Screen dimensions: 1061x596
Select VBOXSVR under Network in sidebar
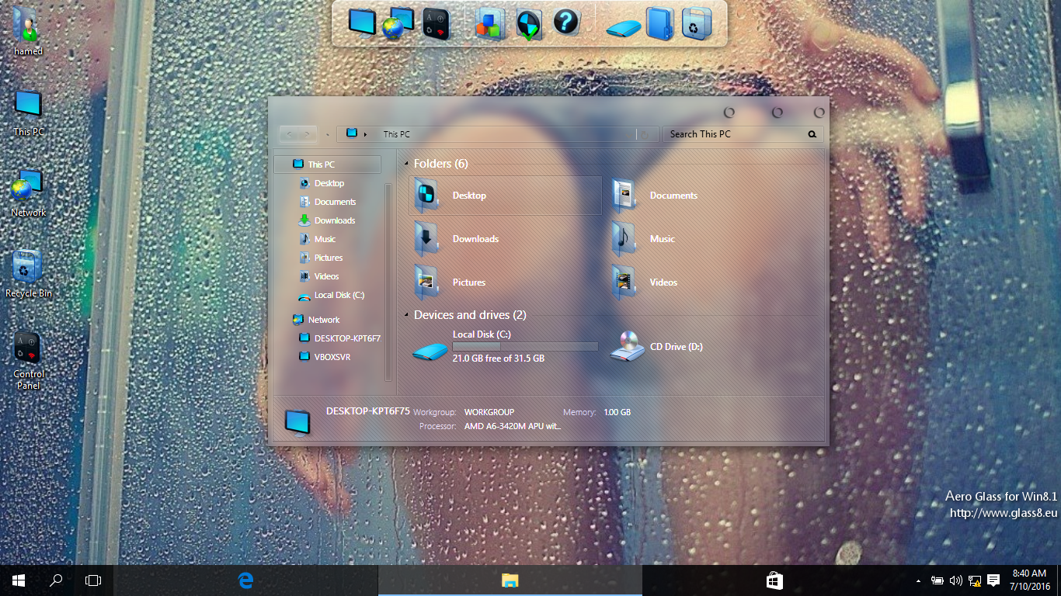[x=332, y=357]
